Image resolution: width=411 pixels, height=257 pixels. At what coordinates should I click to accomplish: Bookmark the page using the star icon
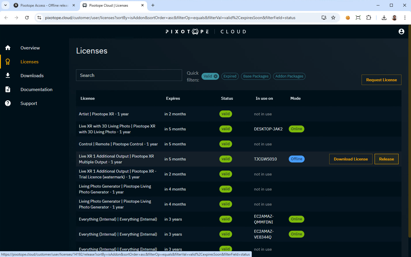point(334,18)
